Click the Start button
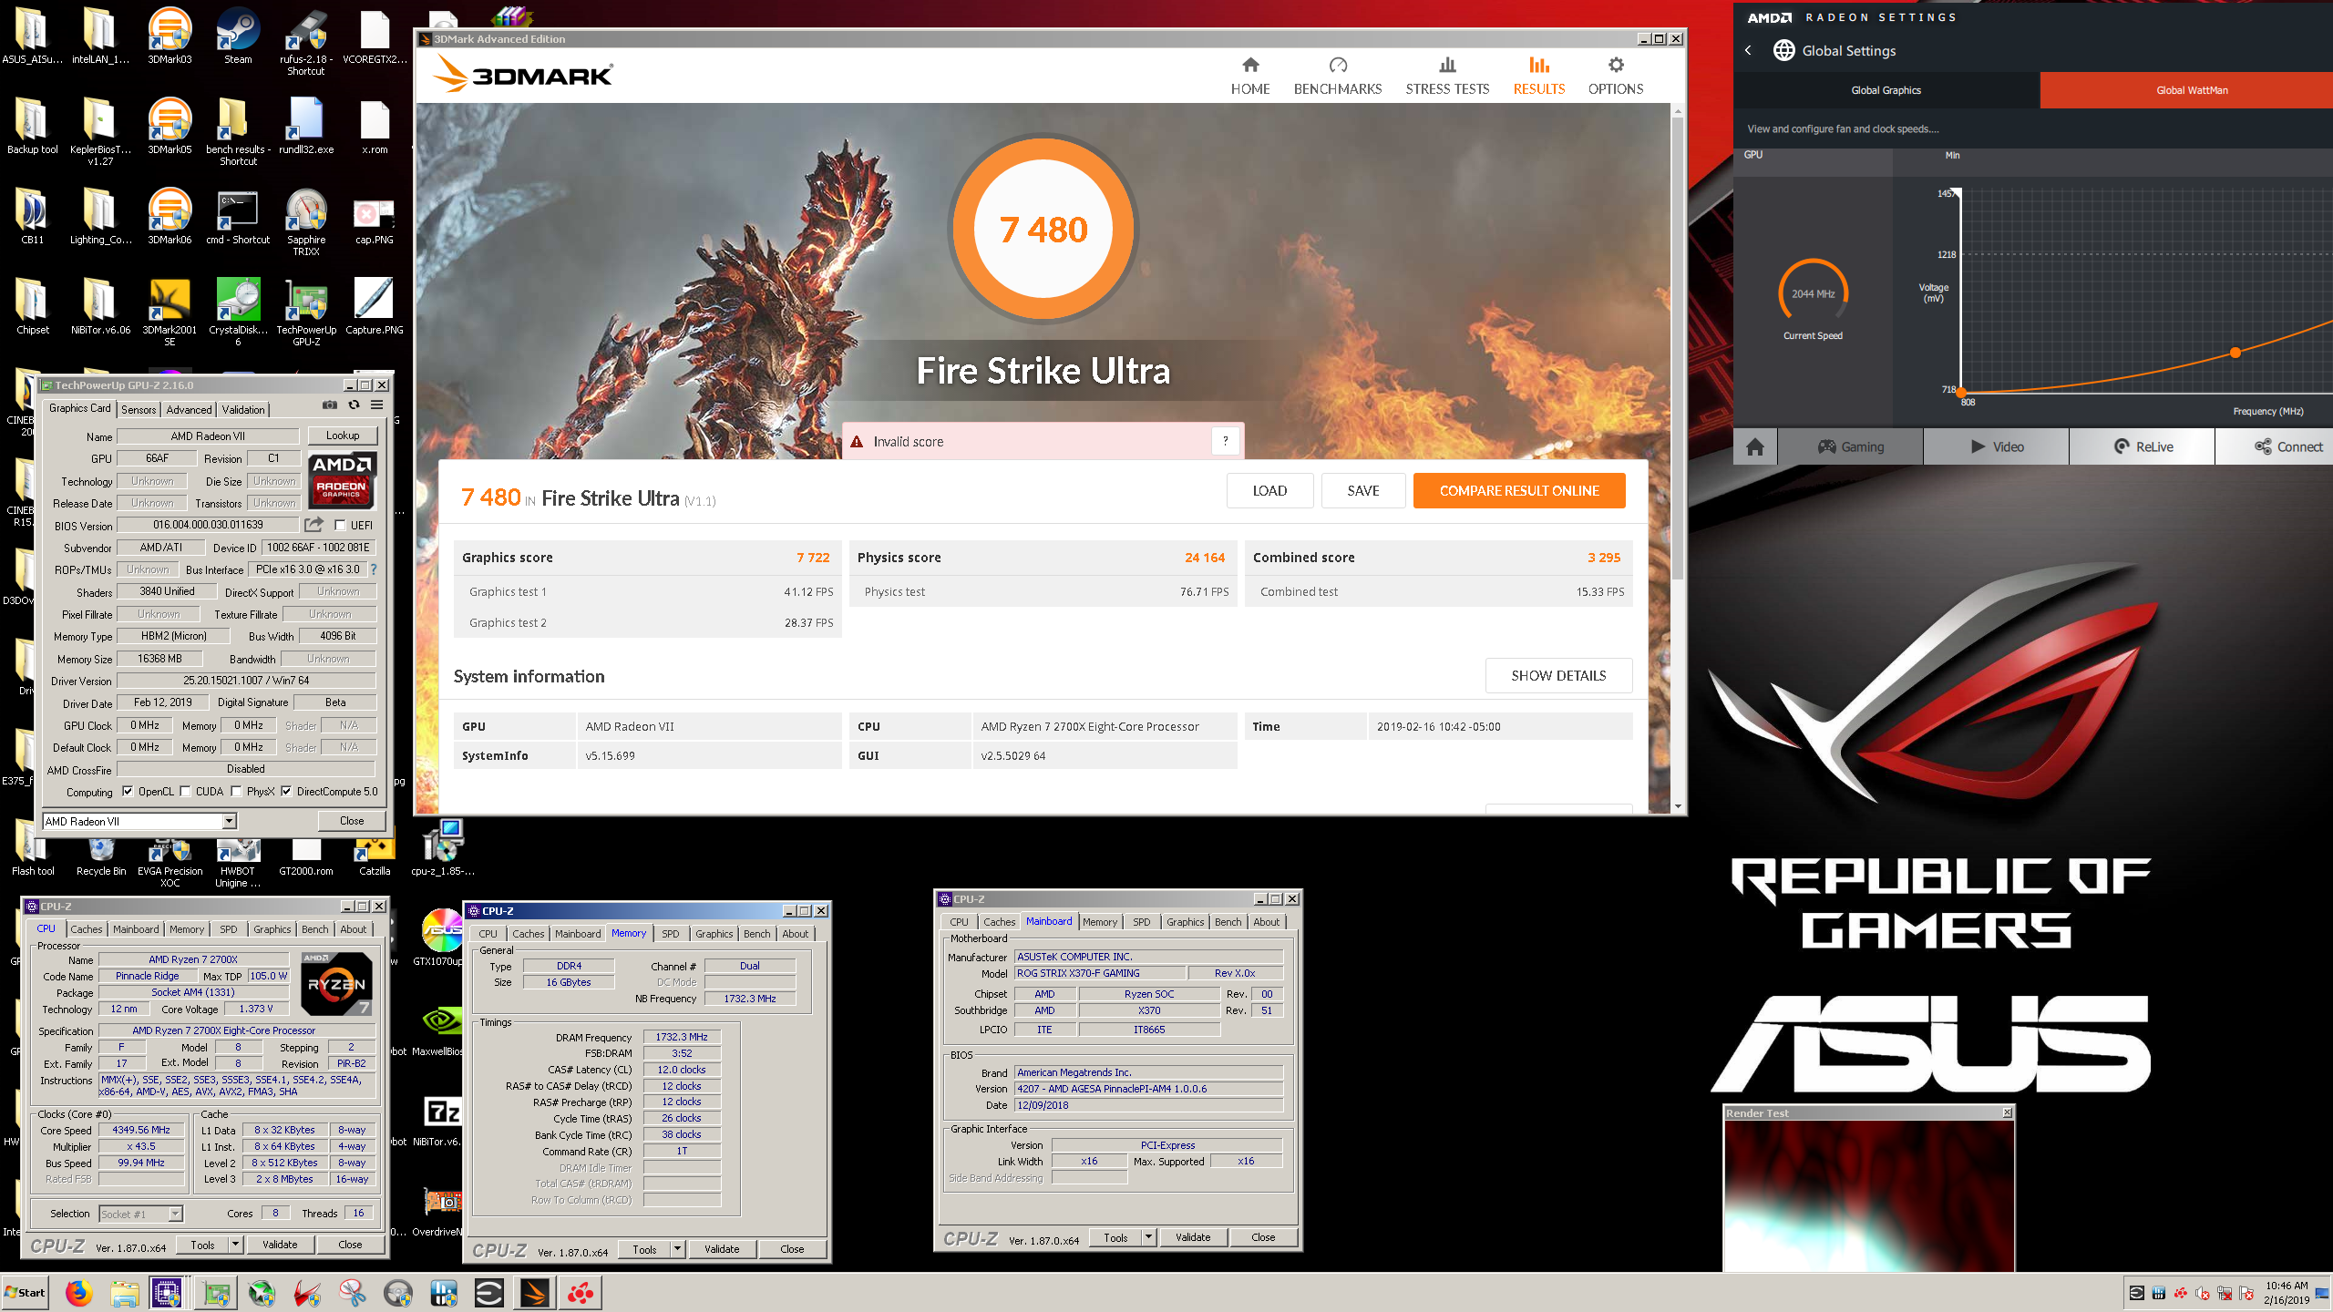 tap(26, 1293)
